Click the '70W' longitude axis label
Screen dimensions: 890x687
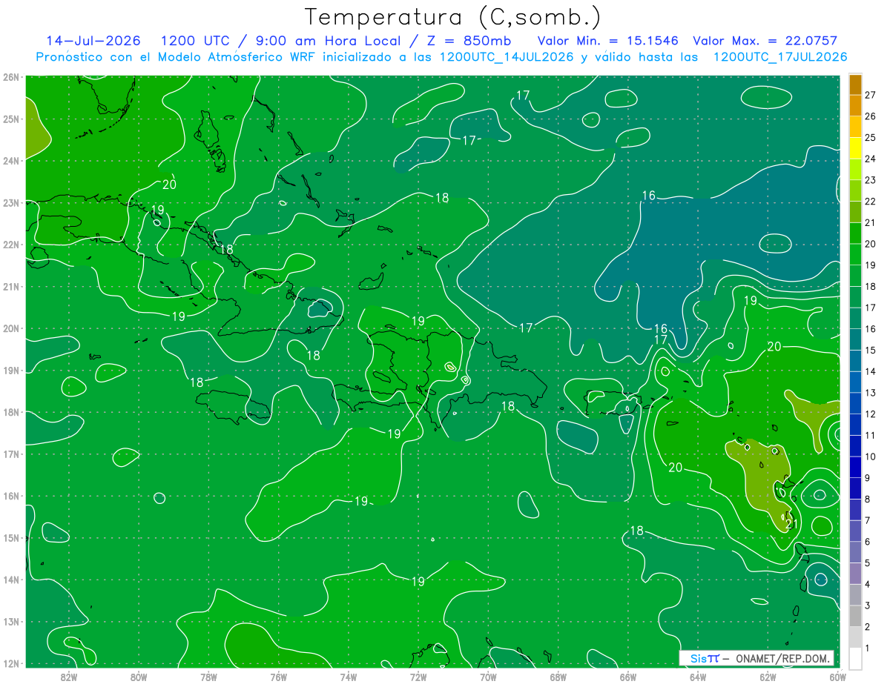(x=488, y=677)
